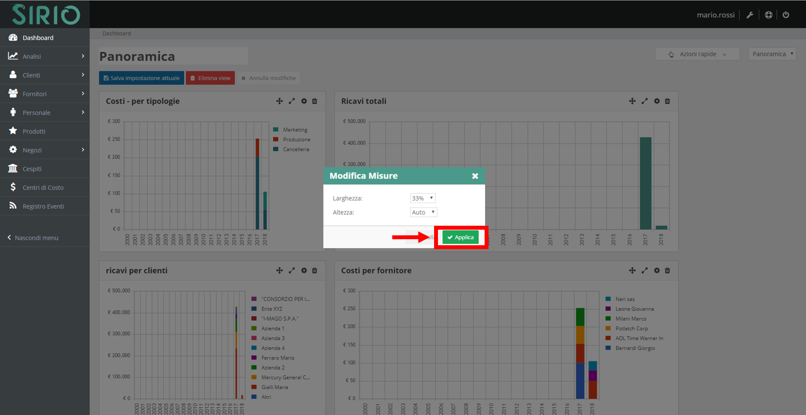Click trash icon on Costi per fornitore widget
The height and width of the screenshot is (415, 806).
click(667, 270)
